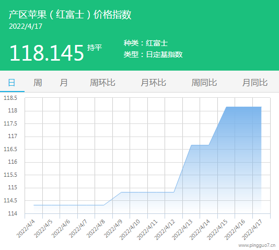Click the 持平 status label
Image resolution: width=279 pixels, height=250 pixels.
pos(95,48)
